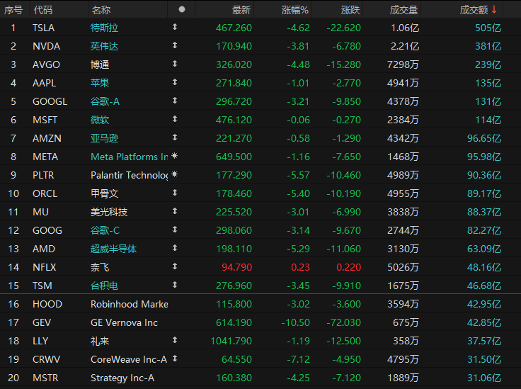Select the Robinhood Marke name cell
This screenshot has width=521, height=389.
(130, 304)
